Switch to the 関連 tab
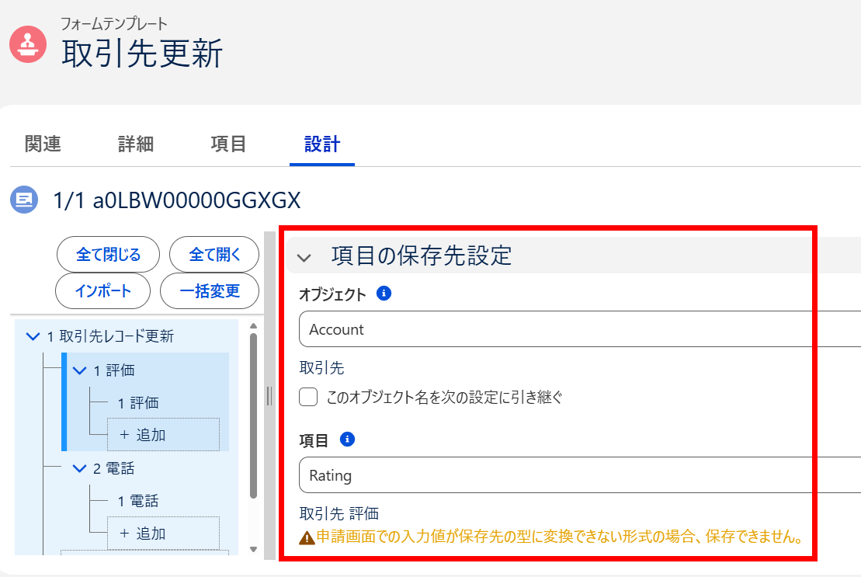This screenshot has width=861, height=577. (43, 144)
